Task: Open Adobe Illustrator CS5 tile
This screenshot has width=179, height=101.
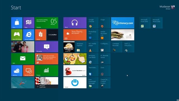Action: 105,35
